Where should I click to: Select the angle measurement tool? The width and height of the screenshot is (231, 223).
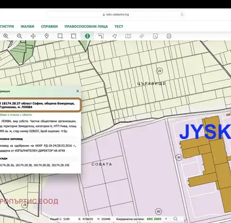(101, 36)
